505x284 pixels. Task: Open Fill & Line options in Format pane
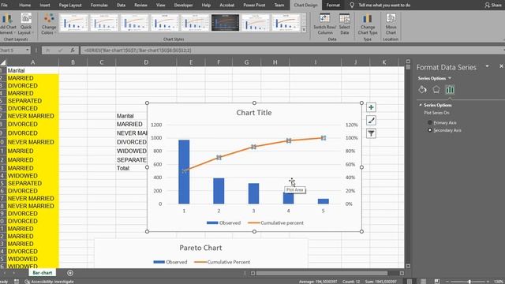tap(423, 90)
